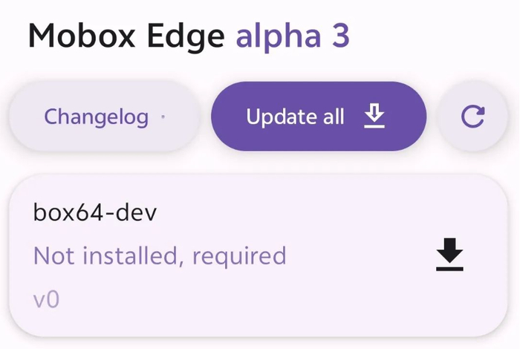Tap the "Update all" text label
This screenshot has width=520, height=349.
pyautogui.click(x=295, y=117)
